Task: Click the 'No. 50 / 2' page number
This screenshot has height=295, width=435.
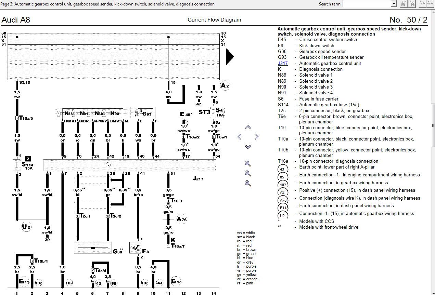Action: pyautogui.click(x=408, y=20)
